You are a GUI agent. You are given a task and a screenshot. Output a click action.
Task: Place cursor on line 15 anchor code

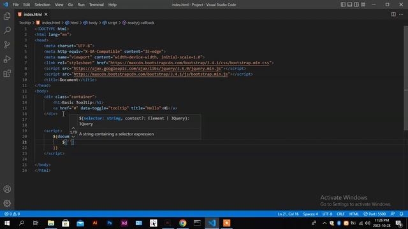[115, 108]
